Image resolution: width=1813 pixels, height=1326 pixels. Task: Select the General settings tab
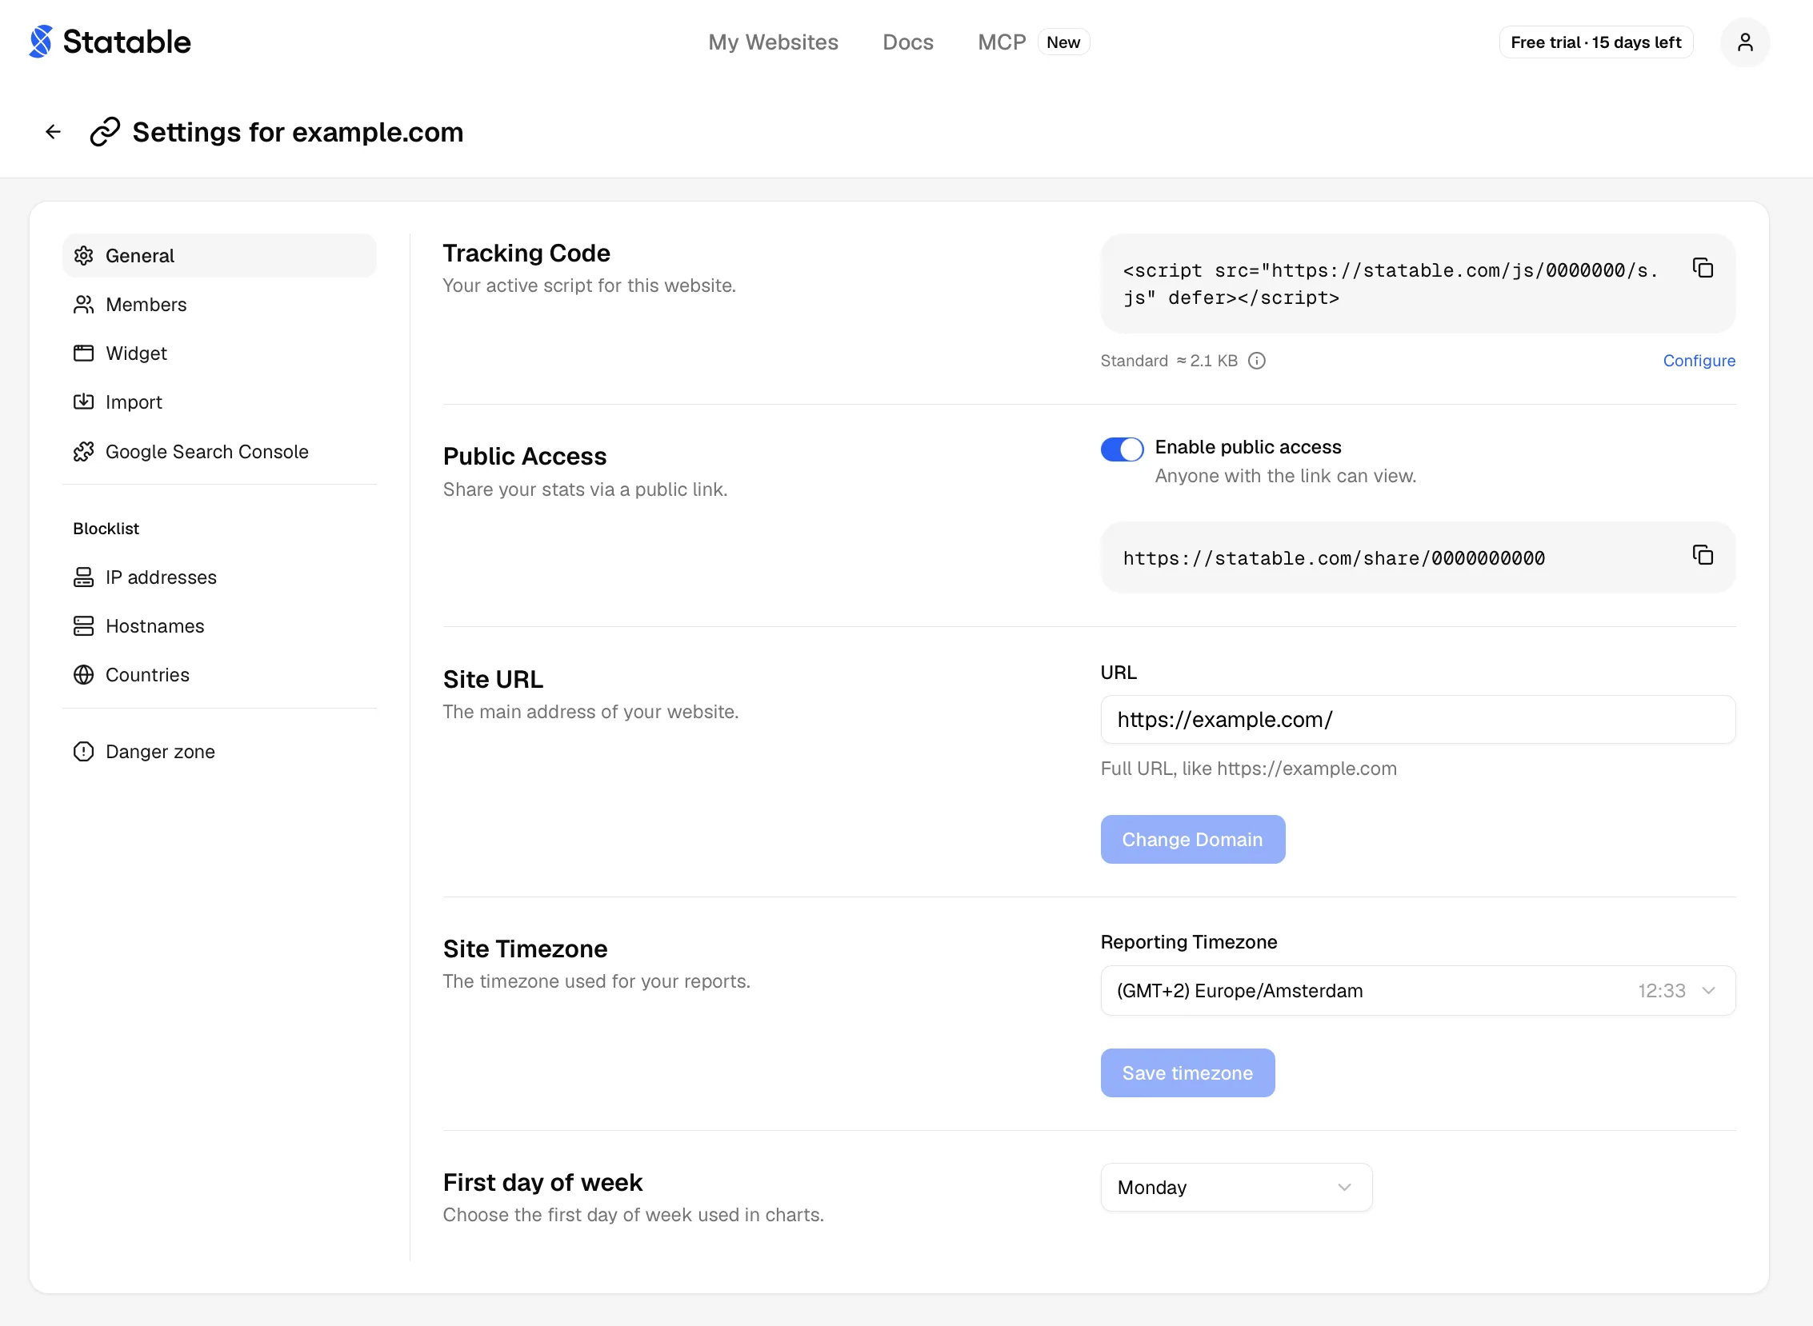point(219,256)
